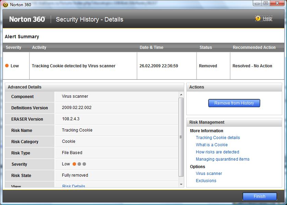
Task: Open What is a Cookie link
Action: tap(212, 145)
